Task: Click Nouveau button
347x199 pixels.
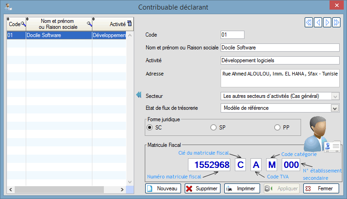Action: [x=163, y=188]
